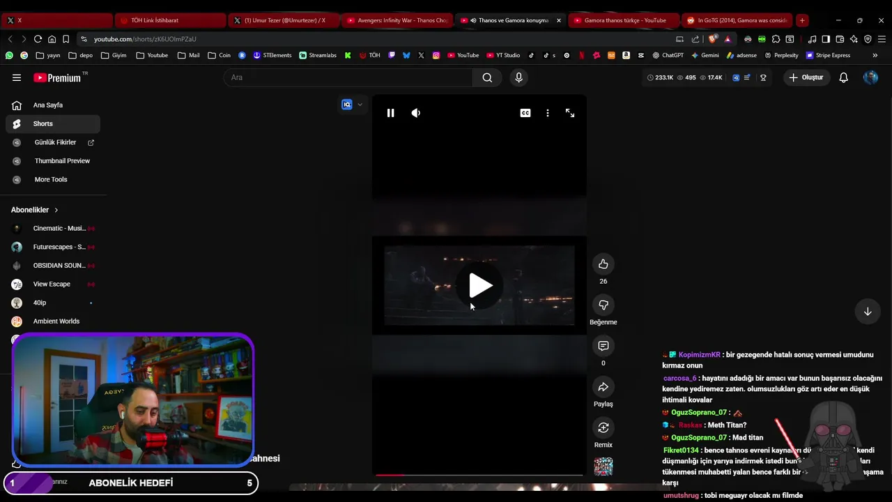This screenshot has width=892, height=502.
Task: Focus the Ara search field
Action: [348, 77]
